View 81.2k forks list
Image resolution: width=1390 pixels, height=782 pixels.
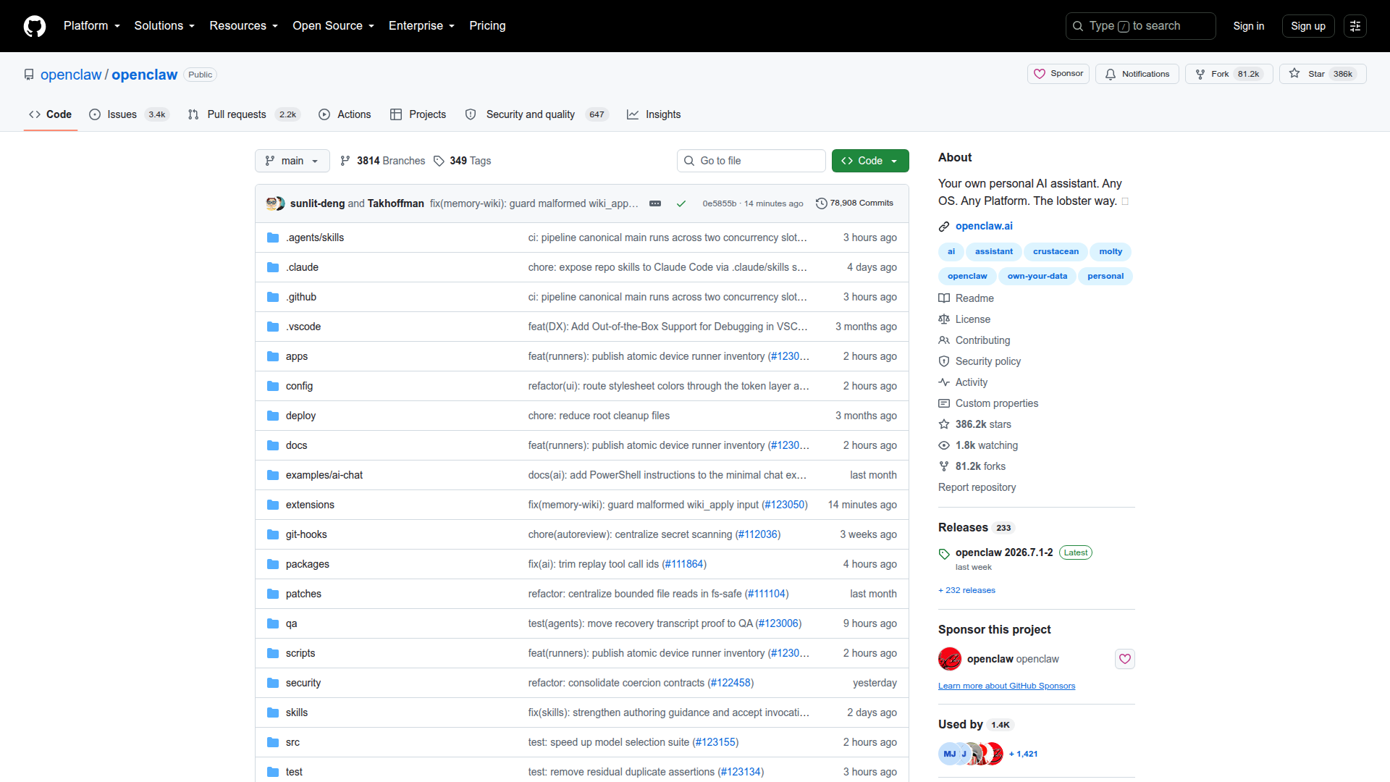(x=980, y=466)
